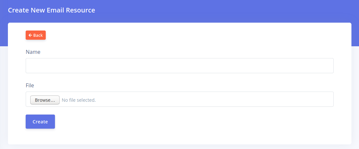Click the "Create New Email Resource" heading

coord(51,10)
